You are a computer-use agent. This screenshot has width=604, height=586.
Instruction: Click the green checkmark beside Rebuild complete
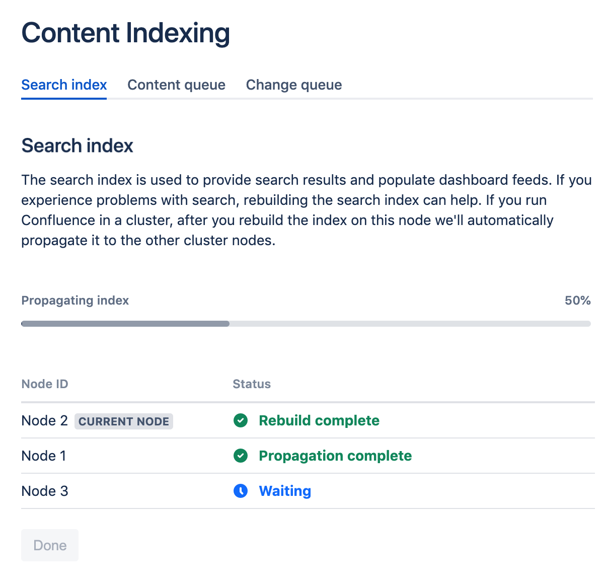pyautogui.click(x=241, y=420)
